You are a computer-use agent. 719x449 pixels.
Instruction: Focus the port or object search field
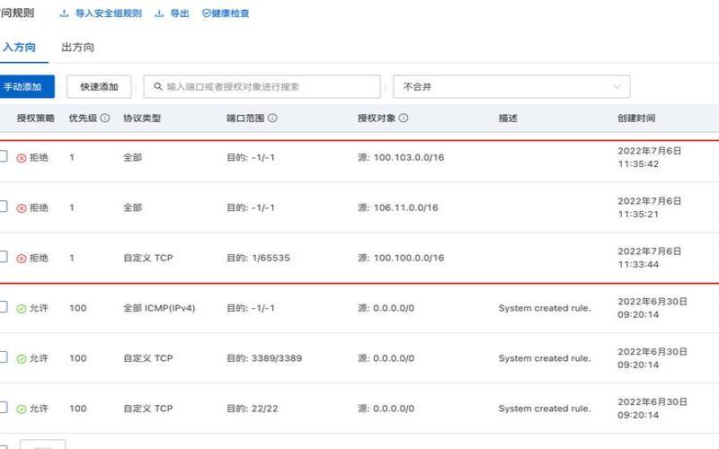[x=262, y=86]
